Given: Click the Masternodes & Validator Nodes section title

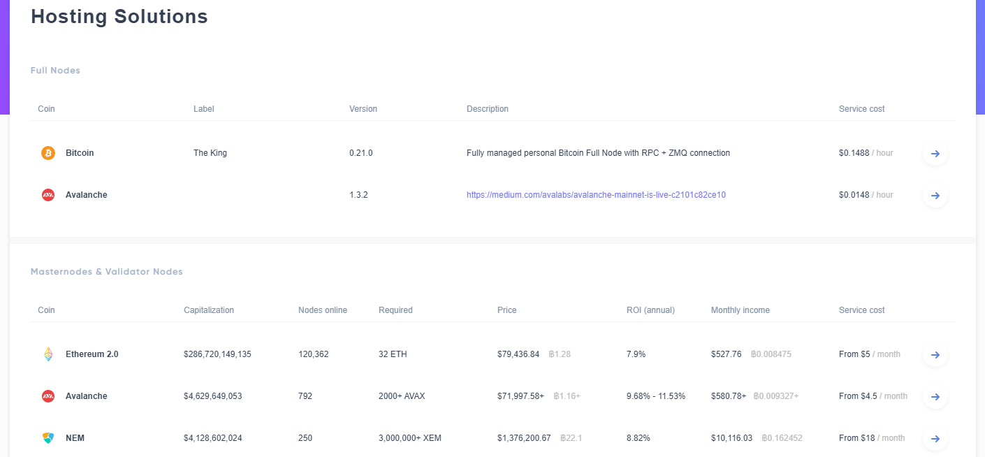Looking at the screenshot, I should [107, 272].
